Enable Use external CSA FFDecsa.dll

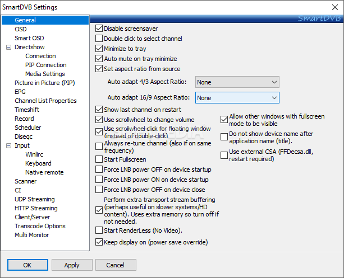click(224, 155)
